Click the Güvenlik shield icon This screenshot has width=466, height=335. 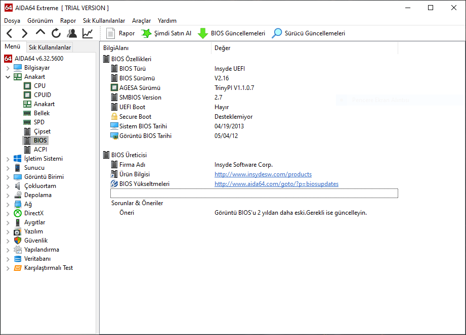pyautogui.click(x=18, y=241)
